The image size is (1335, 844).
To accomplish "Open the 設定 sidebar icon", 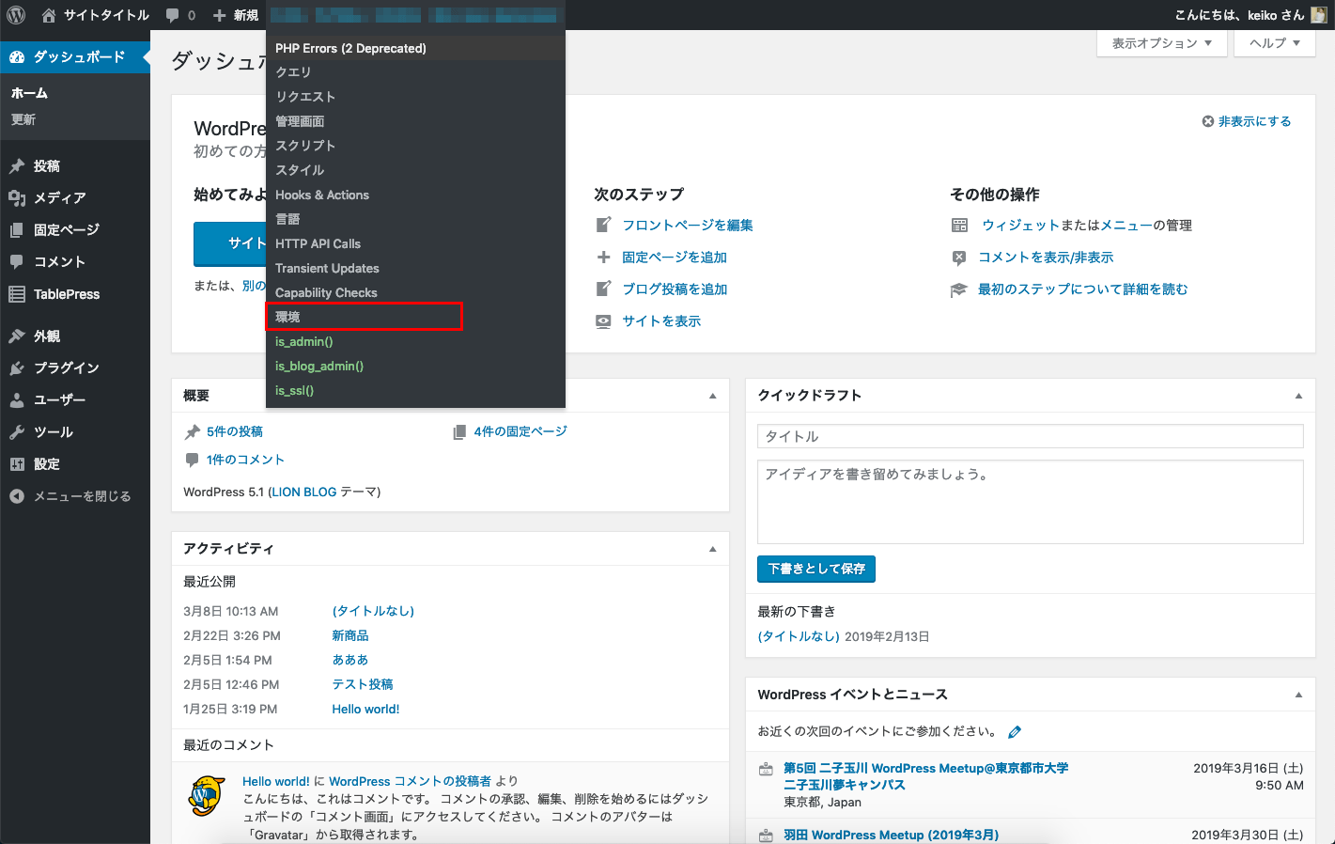I will 17,464.
